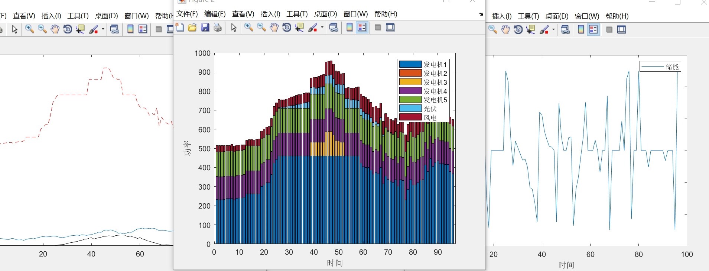The image size is (709, 271).
Task: Activate Pan hand tool in the left figure window
Action: click(x=55, y=29)
